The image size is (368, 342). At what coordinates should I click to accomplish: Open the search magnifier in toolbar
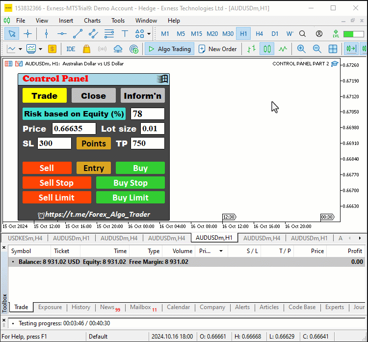point(303,34)
